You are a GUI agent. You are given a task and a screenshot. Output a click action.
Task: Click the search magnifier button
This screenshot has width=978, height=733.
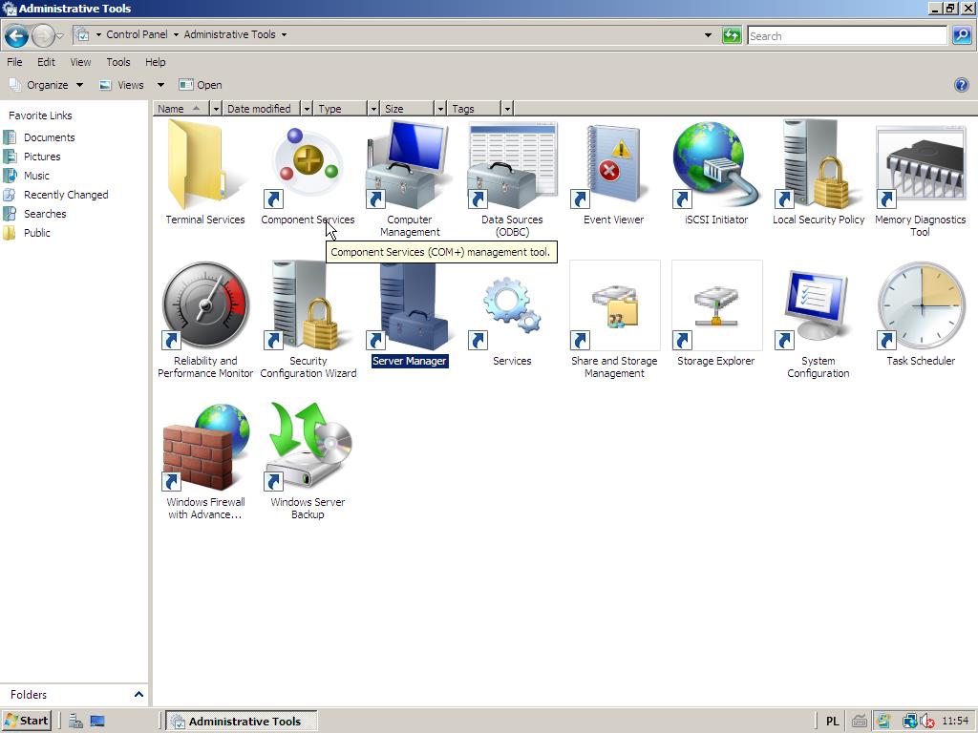pyautogui.click(x=961, y=35)
